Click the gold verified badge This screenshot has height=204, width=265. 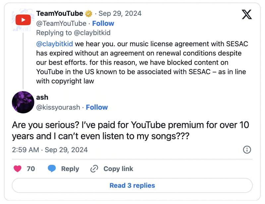point(89,14)
